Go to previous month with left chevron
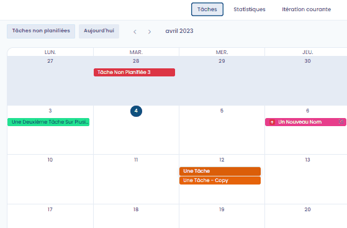Viewport: 347px width, 228px height. pos(135,32)
